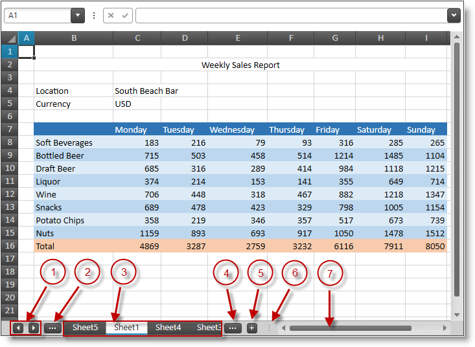Click the horizontal scrollbar thumb
This screenshot has width=475, height=347.
click(x=350, y=328)
